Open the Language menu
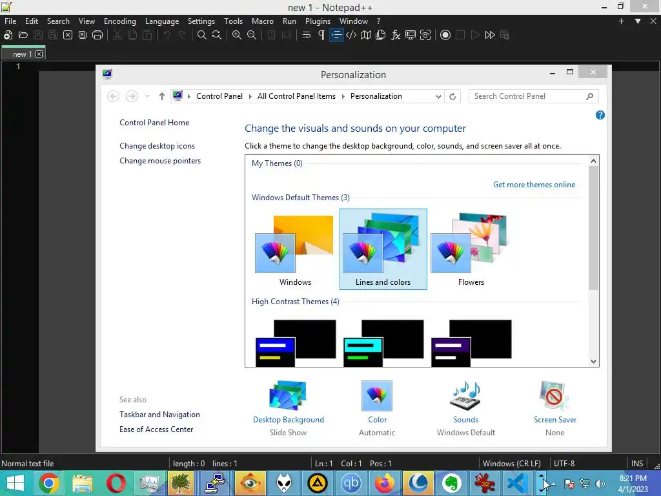The image size is (661, 496). (162, 21)
